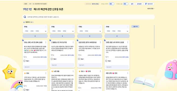Click 댓글 달기 field on [입장 변경] post

(90, 65)
